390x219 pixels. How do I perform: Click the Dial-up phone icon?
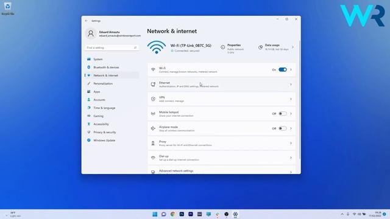(x=153, y=158)
